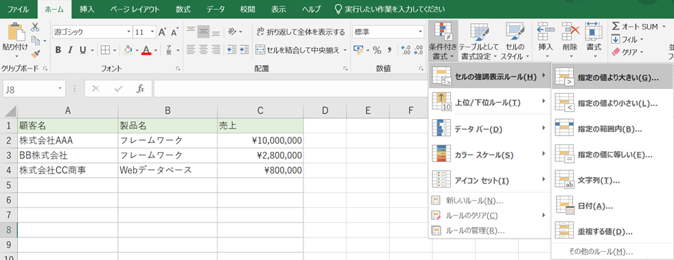This screenshot has width=674, height=260.
Task: Click the Format Painter brush icon
Action: [x=35, y=53]
